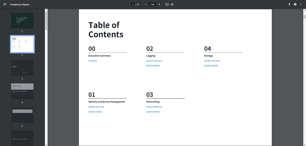Click the fit to page icon

tap(167, 4)
